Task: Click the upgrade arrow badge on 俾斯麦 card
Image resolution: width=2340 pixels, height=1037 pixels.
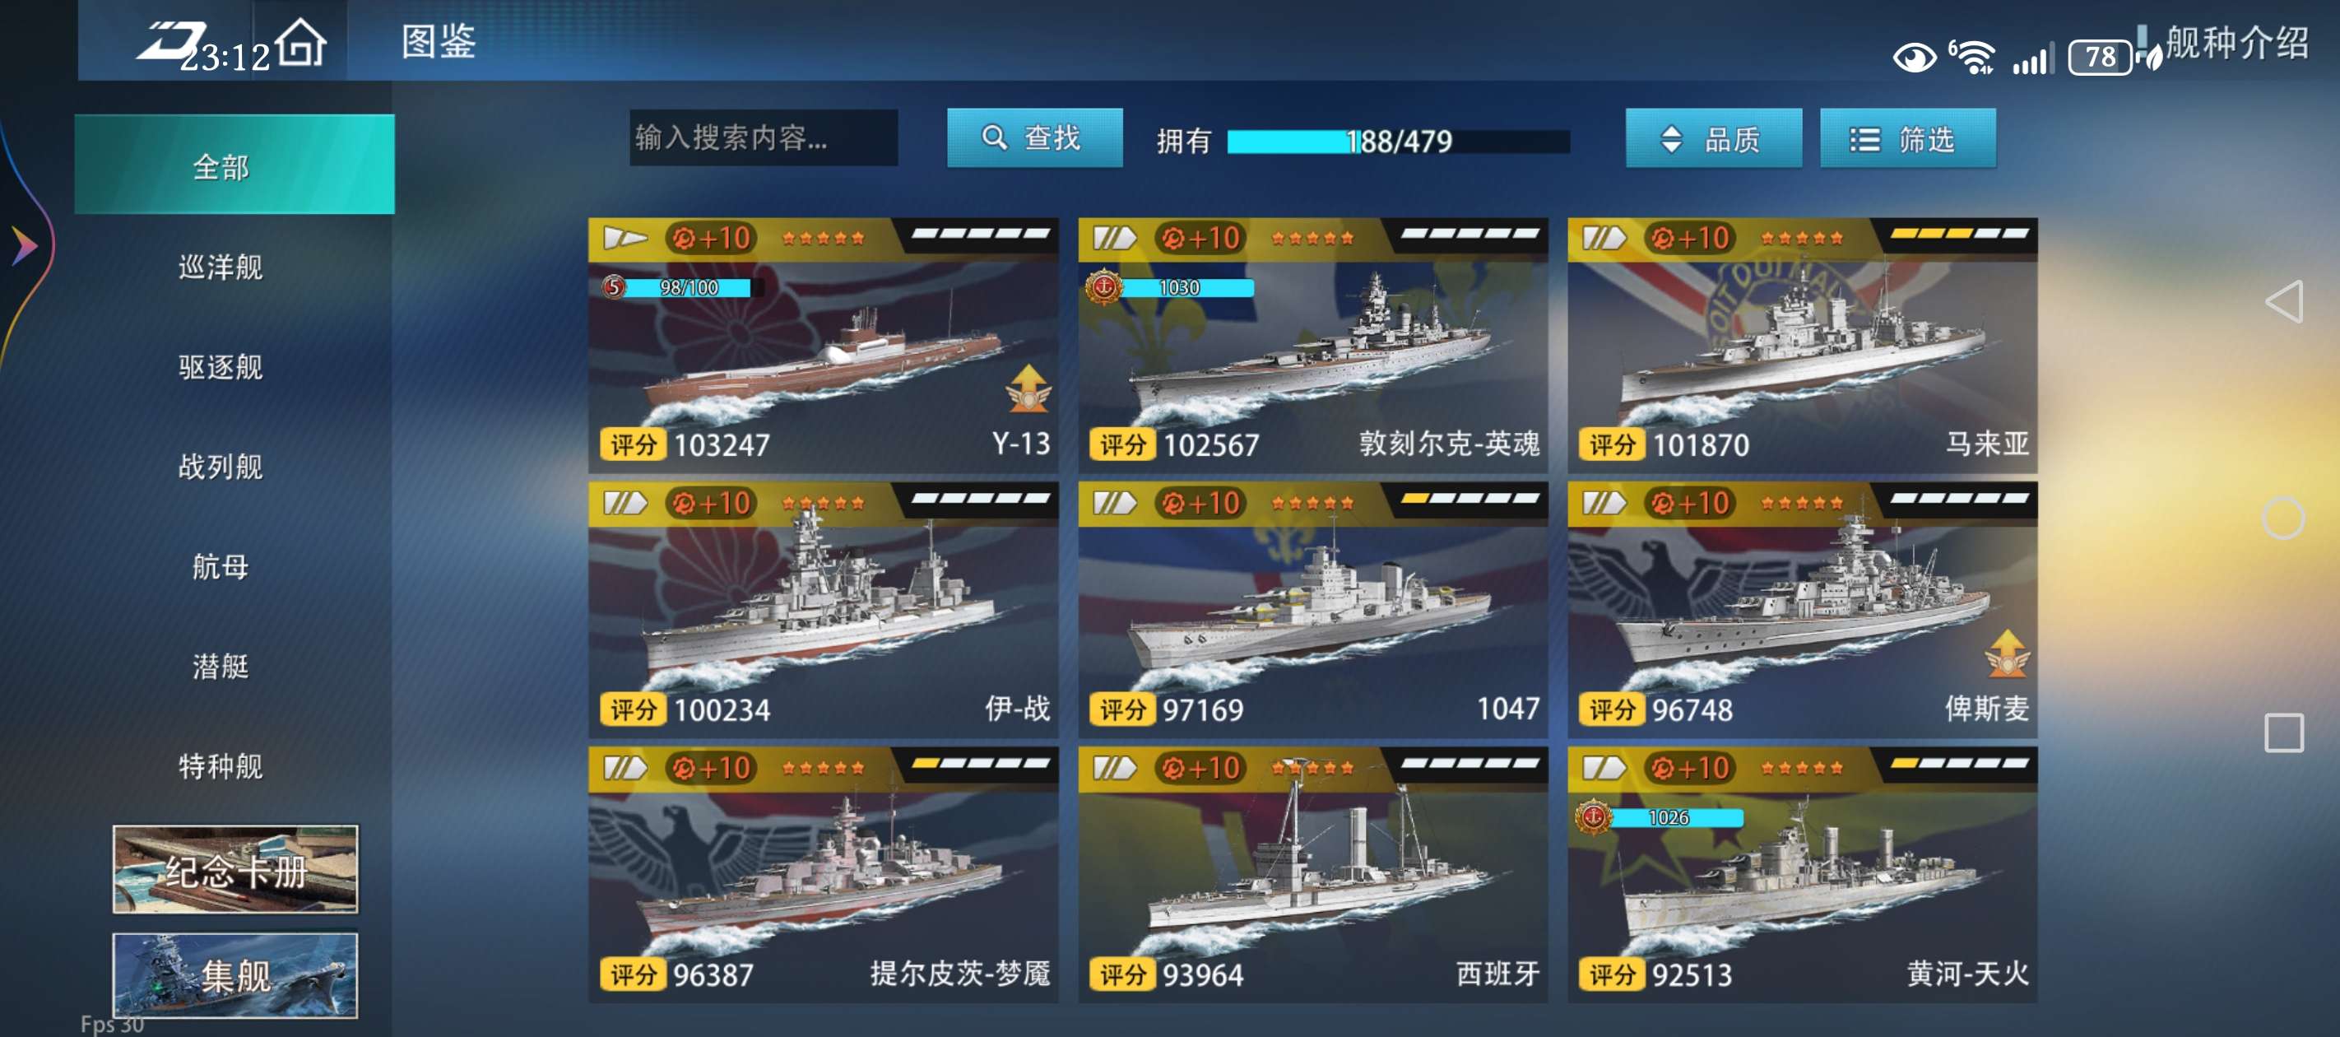Action: tap(2007, 653)
